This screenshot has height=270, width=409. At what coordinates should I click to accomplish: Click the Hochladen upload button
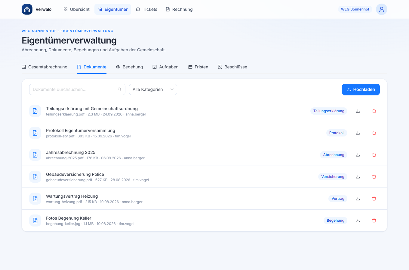(361, 89)
